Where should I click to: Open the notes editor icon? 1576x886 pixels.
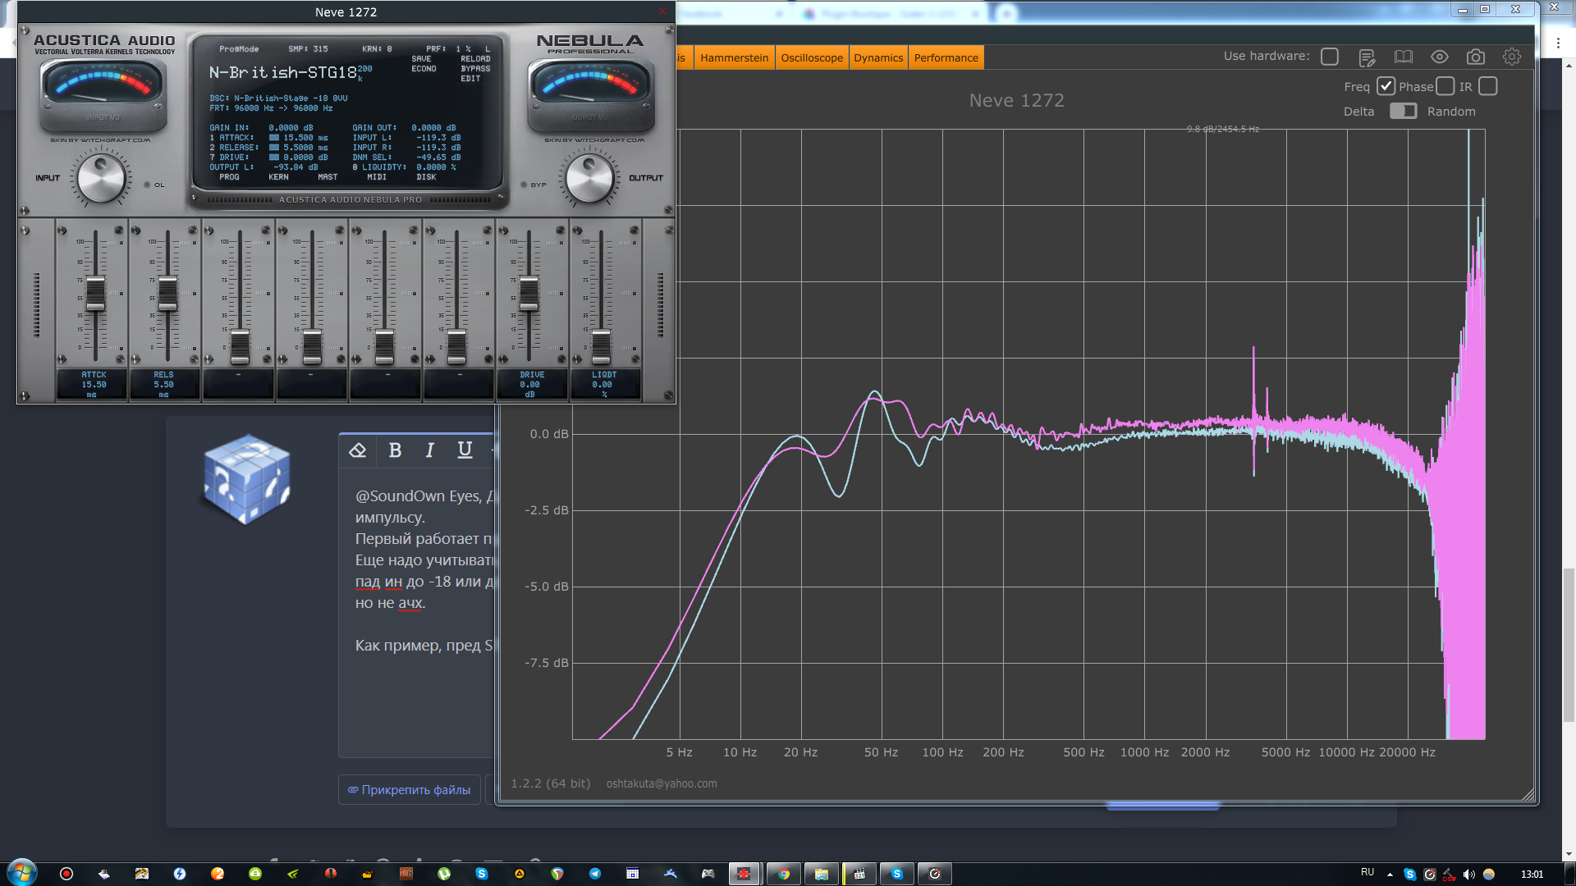point(1367,57)
